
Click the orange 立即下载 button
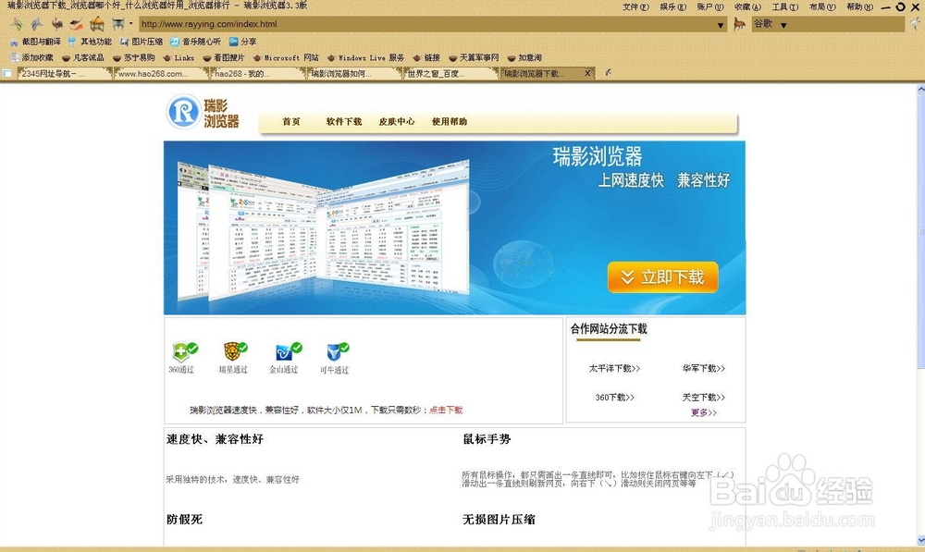663,276
